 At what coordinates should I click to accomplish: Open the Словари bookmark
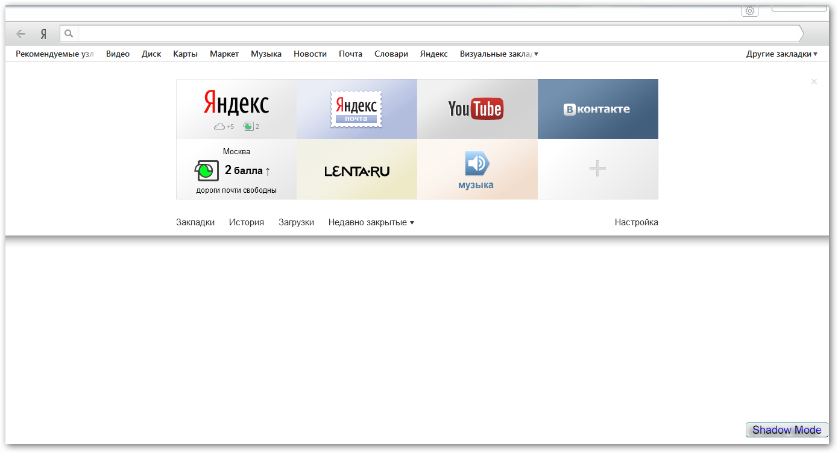[x=391, y=54]
